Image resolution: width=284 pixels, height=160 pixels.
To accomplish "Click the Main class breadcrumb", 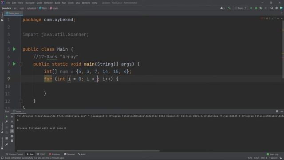I will coord(43,8).
